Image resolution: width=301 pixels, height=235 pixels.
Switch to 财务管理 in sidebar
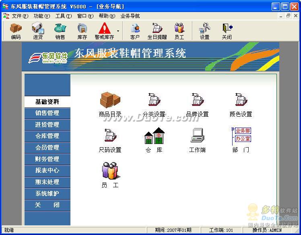coord(47,159)
